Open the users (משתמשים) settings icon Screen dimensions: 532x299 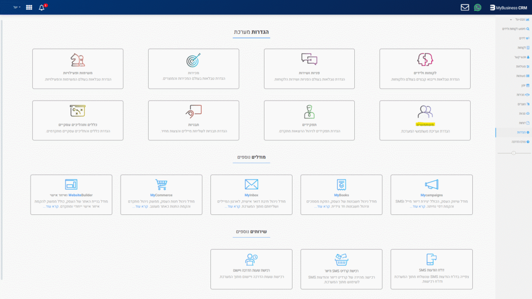tap(425, 112)
